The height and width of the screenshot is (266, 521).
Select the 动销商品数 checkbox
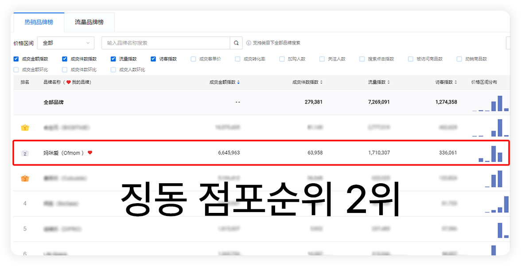(x=459, y=59)
